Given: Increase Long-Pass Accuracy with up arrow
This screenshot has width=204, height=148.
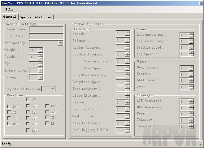Looking at the screenshot, I should tap(127, 74).
